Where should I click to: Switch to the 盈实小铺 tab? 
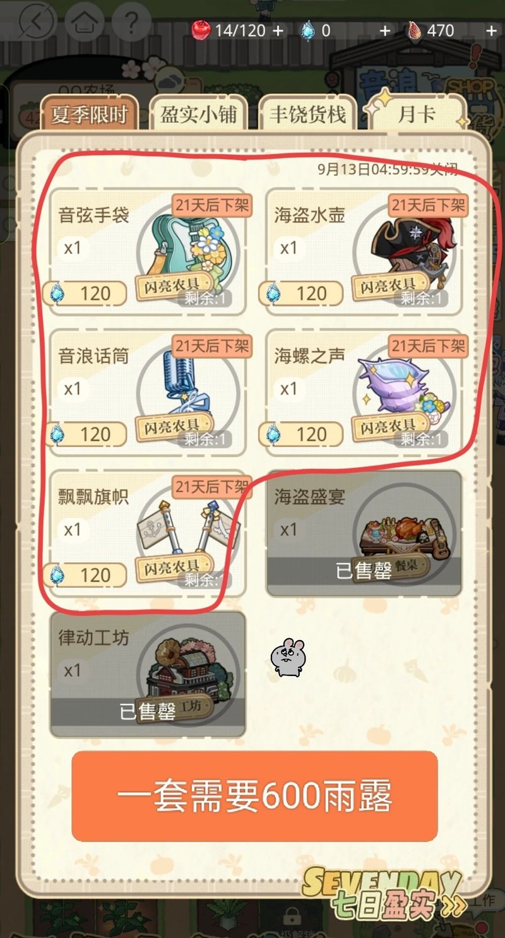(198, 114)
